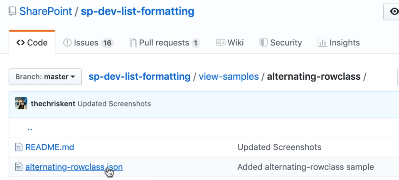
Task: Open the alternating-rowclass.json file
Action: coord(74,167)
